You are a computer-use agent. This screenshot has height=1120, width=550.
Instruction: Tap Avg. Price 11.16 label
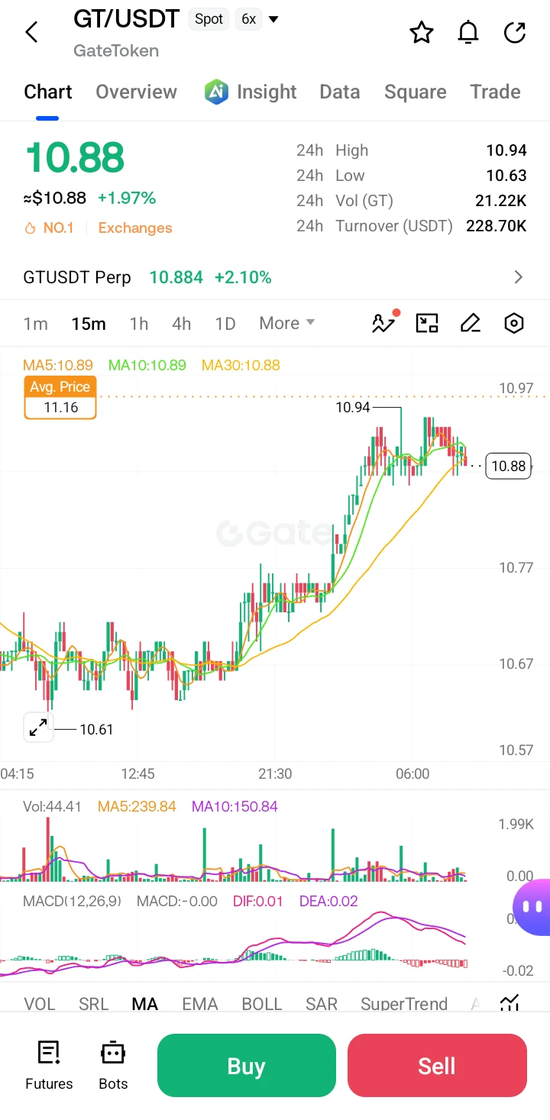point(60,398)
